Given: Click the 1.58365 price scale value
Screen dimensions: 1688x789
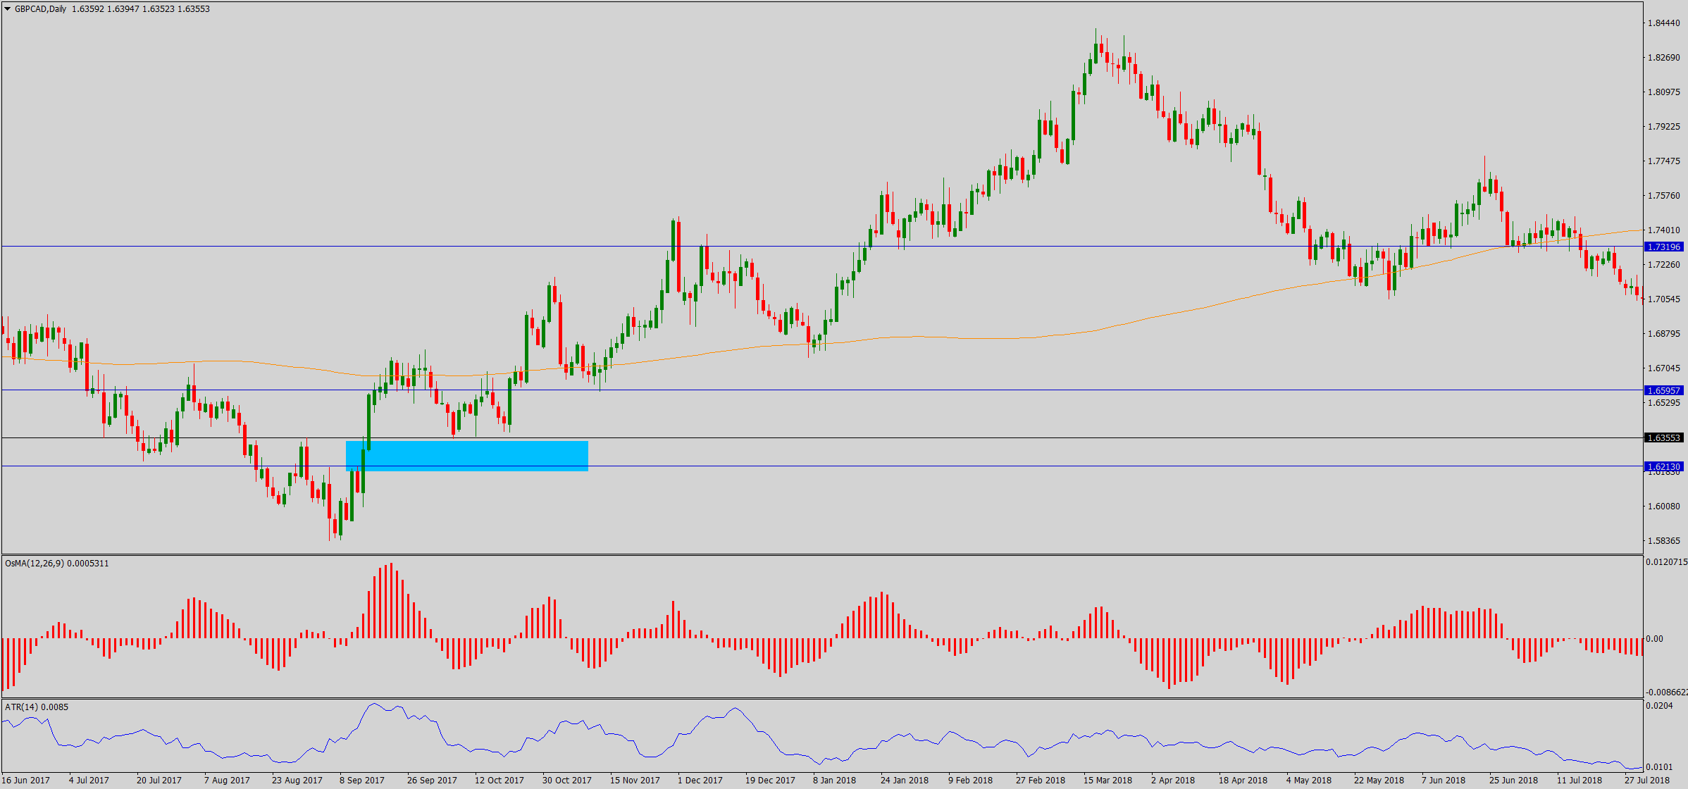Looking at the screenshot, I should [1663, 541].
